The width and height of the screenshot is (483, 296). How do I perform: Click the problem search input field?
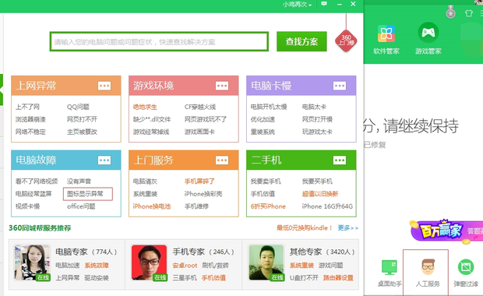(x=159, y=41)
